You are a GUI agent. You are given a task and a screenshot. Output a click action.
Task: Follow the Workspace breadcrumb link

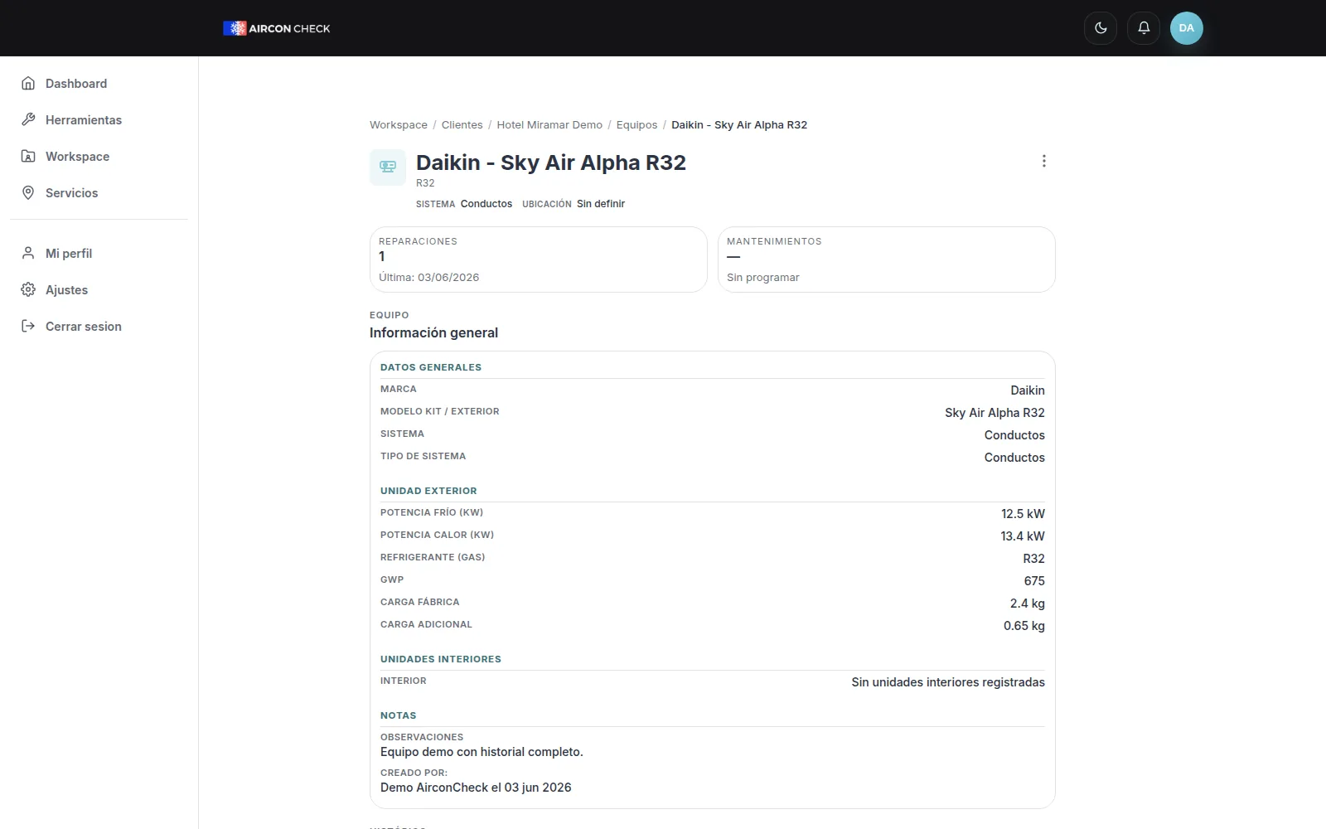click(399, 125)
